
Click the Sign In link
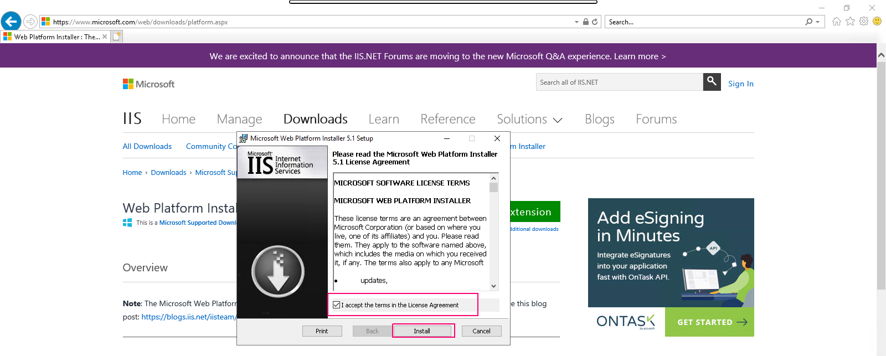coord(741,84)
